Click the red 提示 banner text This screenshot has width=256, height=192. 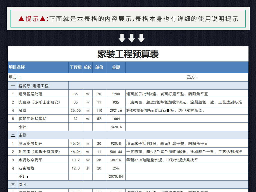pos(128,18)
